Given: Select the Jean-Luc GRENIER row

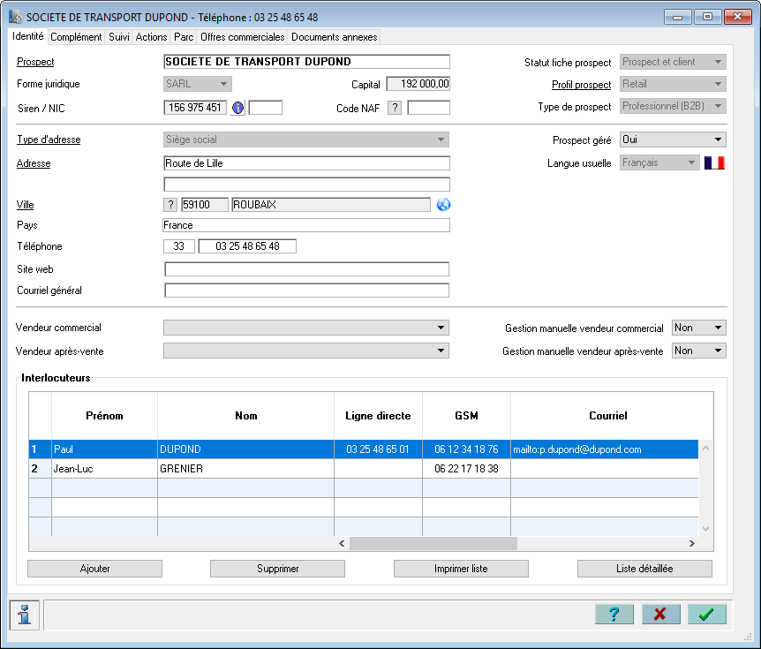Looking at the screenshot, I should coord(364,469).
